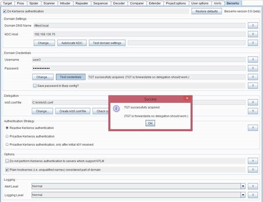Expand the Alert Level dropdown
263x202 pixels.
click(x=243, y=186)
